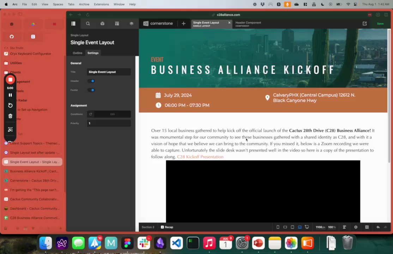This screenshot has width=393, height=254.
Task: Switch to the Settings tab
Action: pos(93,53)
